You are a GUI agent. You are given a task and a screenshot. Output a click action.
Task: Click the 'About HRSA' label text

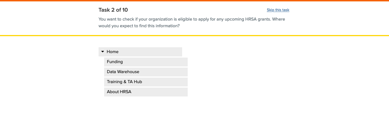click(x=119, y=92)
